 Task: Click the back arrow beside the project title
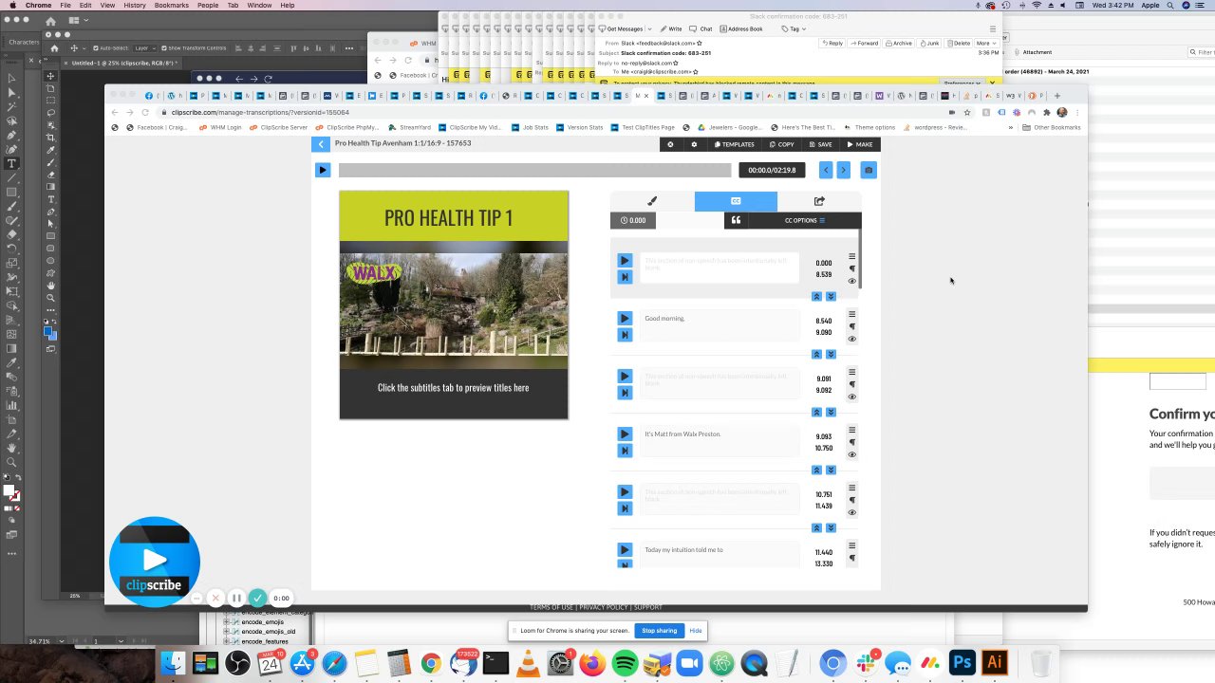tap(321, 143)
